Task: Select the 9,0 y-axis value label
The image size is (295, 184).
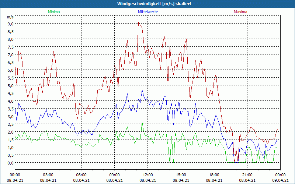Action: click(11, 24)
